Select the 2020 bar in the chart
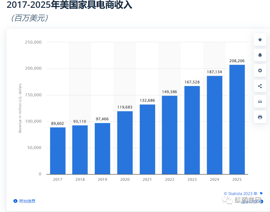This screenshot has width=270, height=212. [x=125, y=143]
